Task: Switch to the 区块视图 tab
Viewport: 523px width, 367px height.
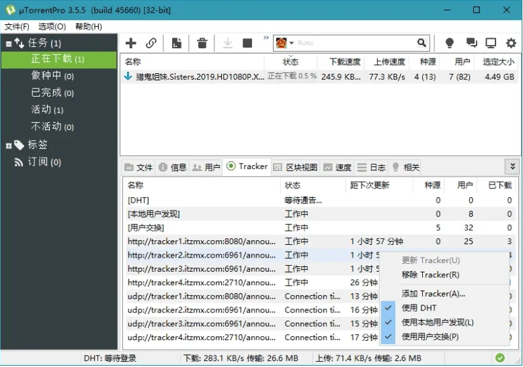Action: coord(295,167)
